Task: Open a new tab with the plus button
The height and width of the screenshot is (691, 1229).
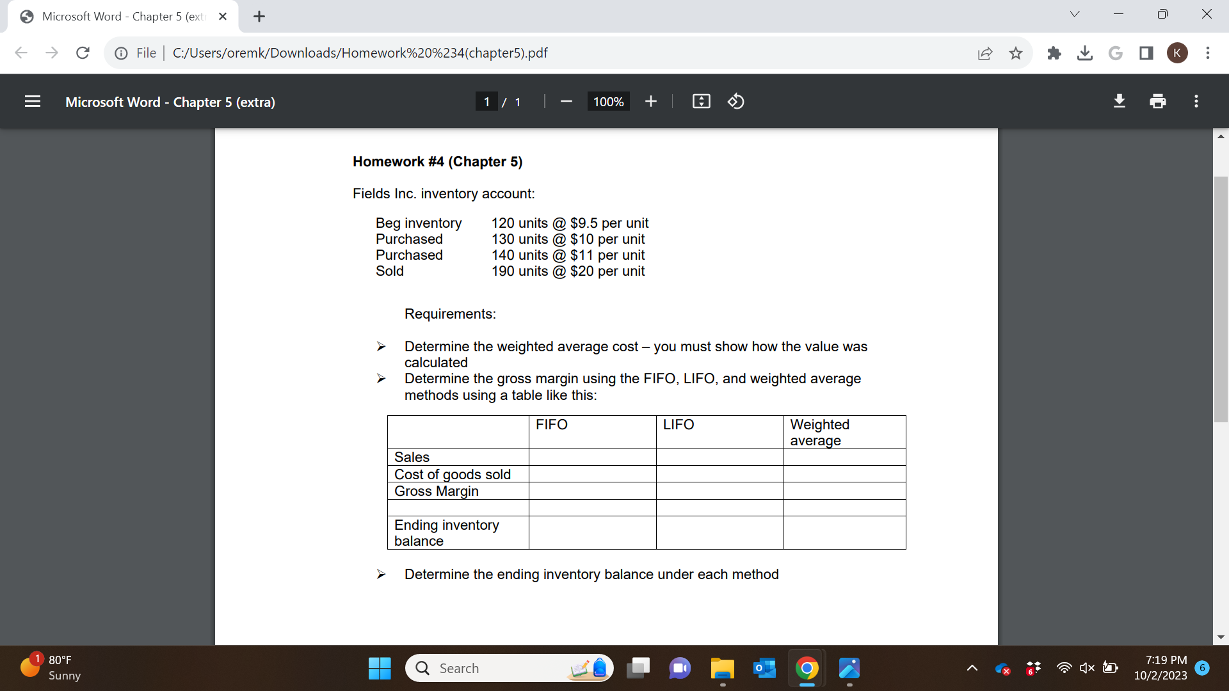Action: coord(259,16)
